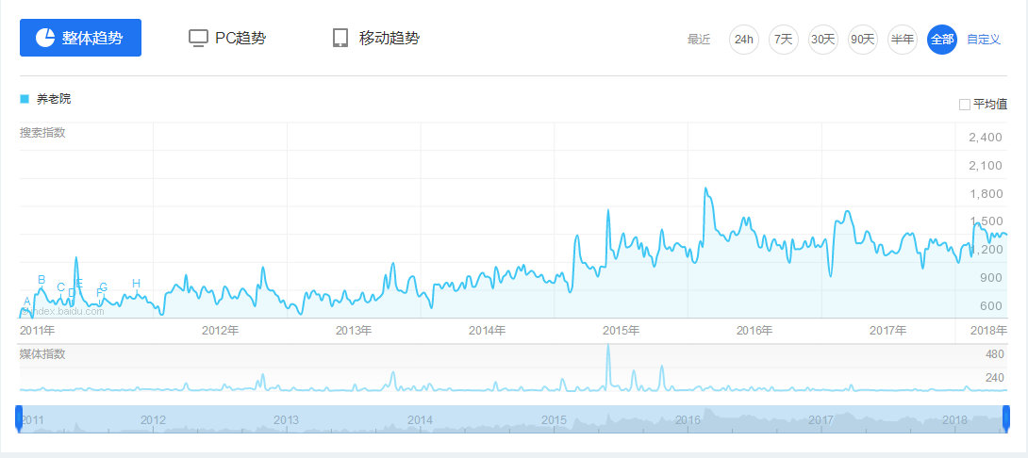
Task: Click news marker H on the chart
Action: [x=136, y=284]
